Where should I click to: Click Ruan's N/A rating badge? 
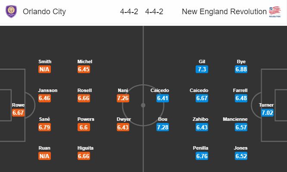tap(44, 156)
